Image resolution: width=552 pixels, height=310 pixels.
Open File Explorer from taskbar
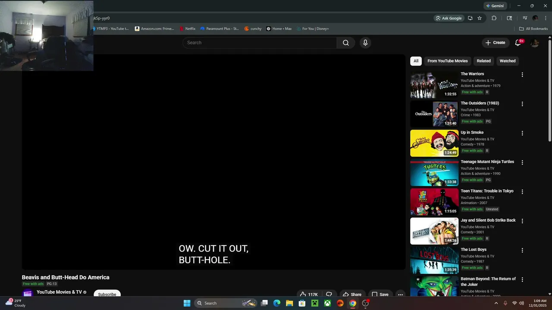(289, 303)
